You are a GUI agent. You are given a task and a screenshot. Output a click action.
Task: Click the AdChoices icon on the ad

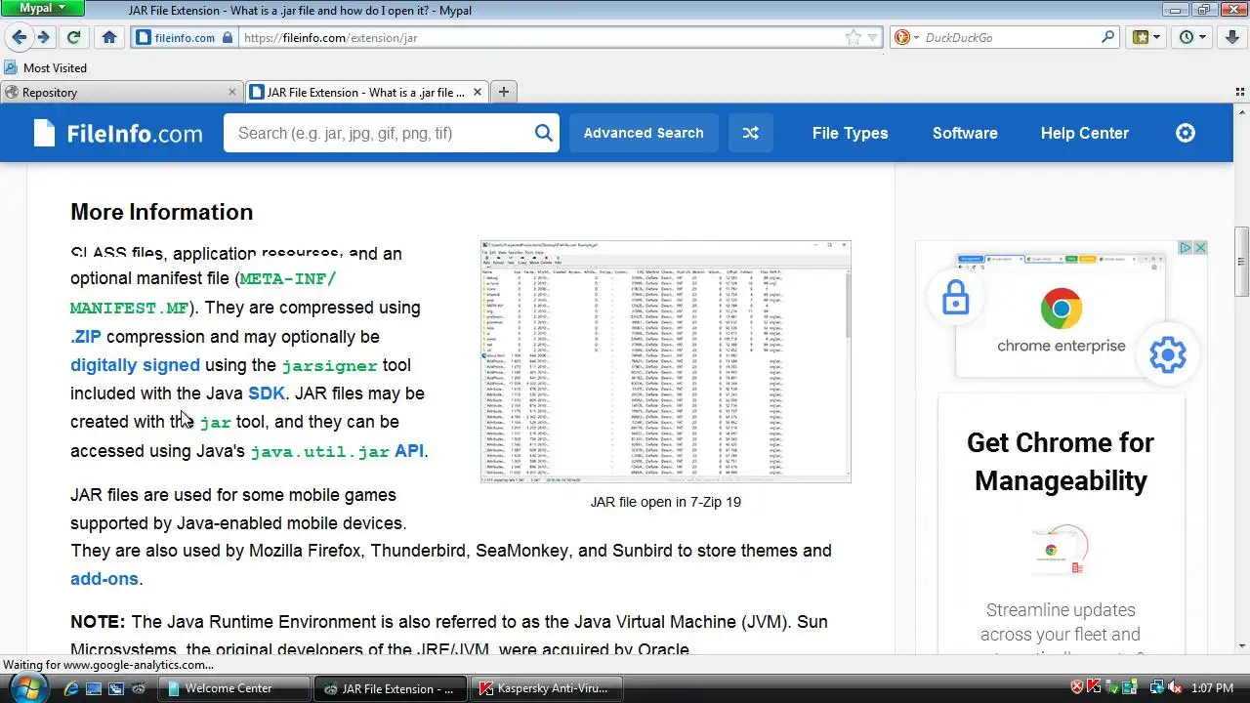(x=1185, y=248)
